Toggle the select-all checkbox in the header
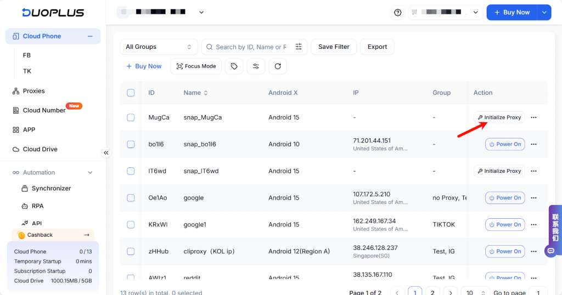The width and height of the screenshot is (562, 295). [131, 93]
